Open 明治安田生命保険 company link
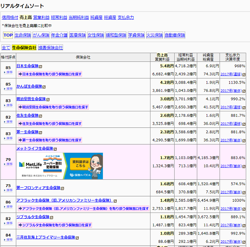 click(31, 99)
